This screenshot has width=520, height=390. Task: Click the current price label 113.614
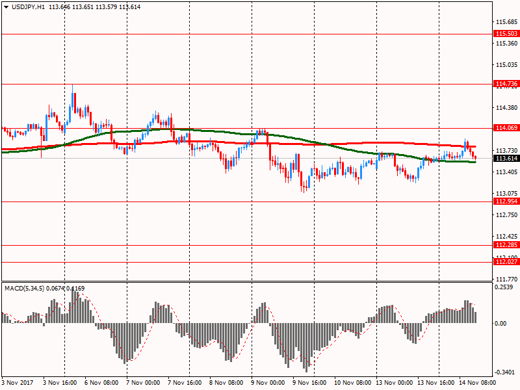click(506, 159)
